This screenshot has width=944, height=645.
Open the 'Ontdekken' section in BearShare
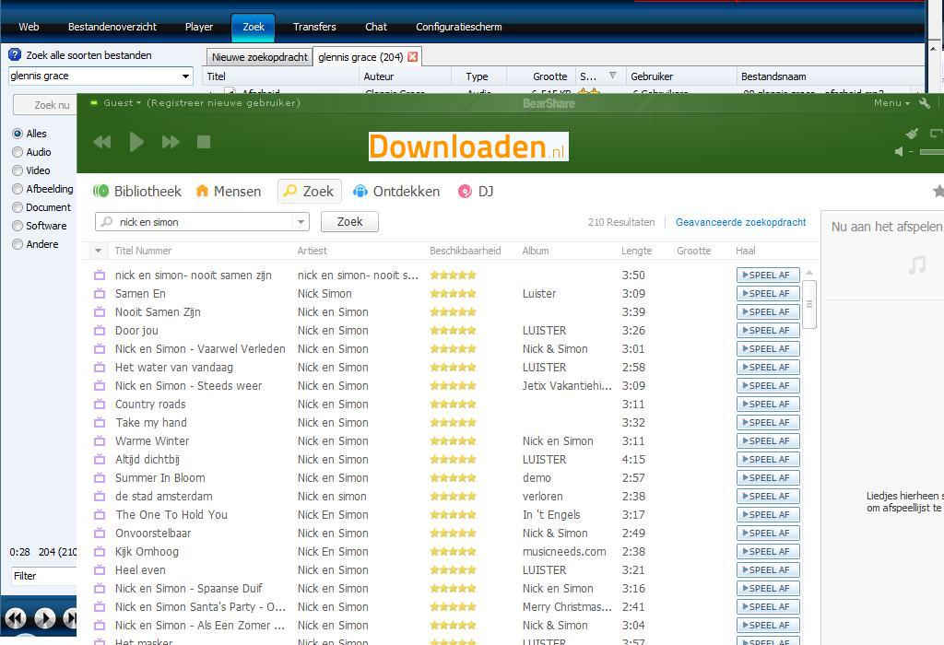pyautogui.click(x=396, y=192)
